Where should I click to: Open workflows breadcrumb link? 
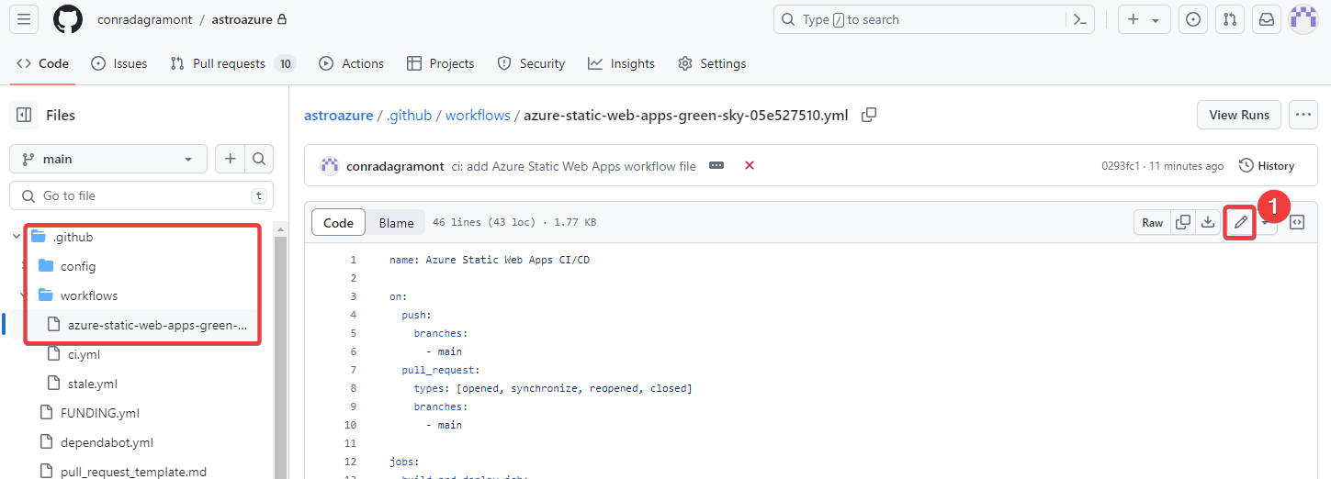point(478,115)
